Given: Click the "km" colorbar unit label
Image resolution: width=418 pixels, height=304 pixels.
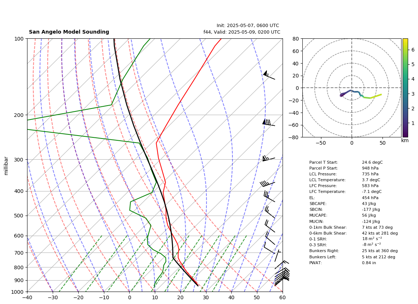Looking at the screenshot, I should tap(405, 140).
